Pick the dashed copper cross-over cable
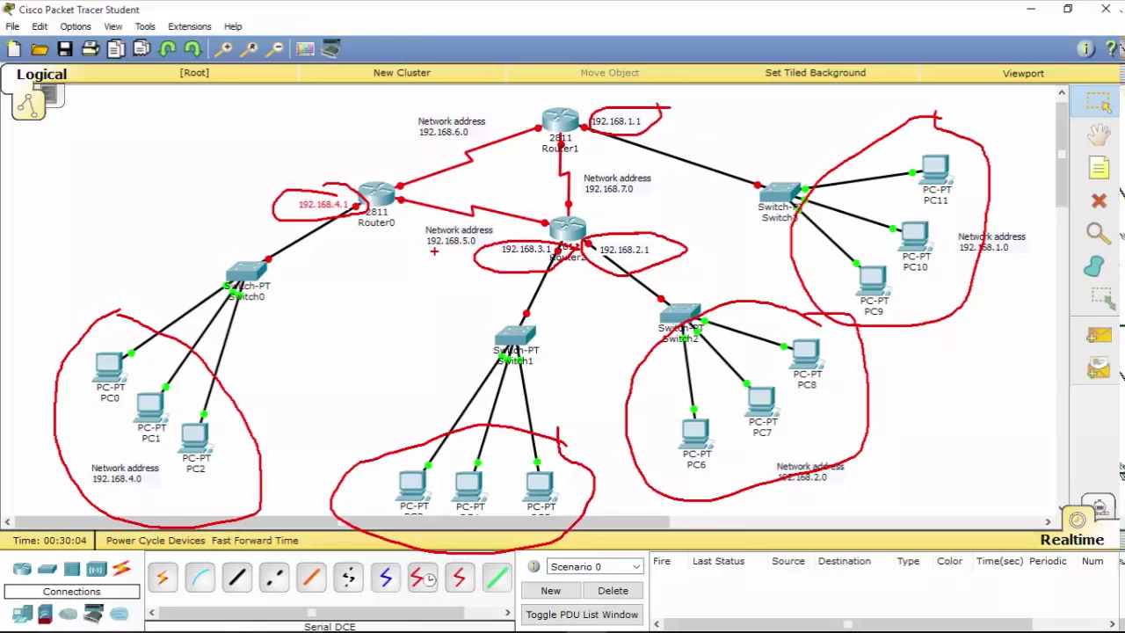1125x633 pixels. tap(274, 578)
